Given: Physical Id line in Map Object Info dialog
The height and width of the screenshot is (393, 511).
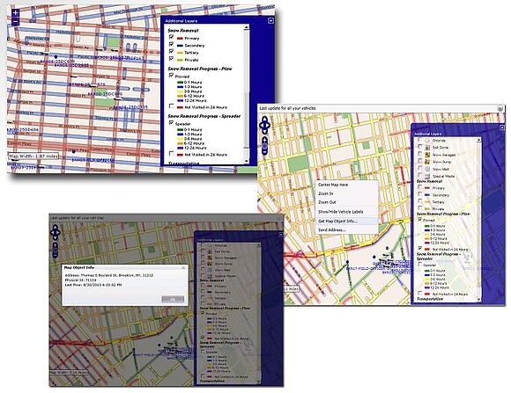Looking at the screenshot, I should pos(80,280).
